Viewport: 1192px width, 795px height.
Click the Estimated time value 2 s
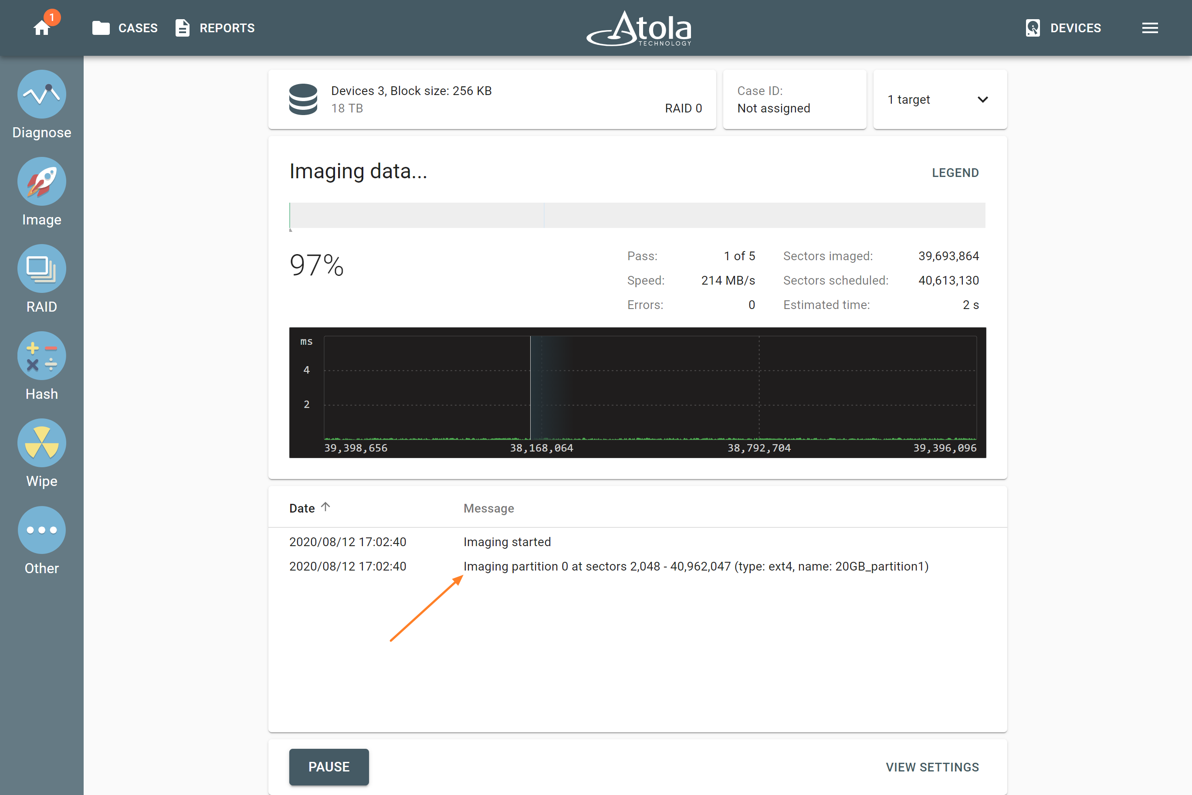(971, 304)
